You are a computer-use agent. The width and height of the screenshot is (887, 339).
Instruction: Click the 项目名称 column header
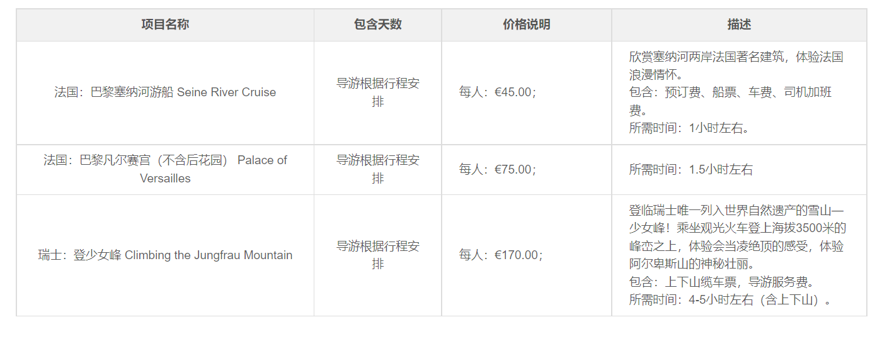click(165, 25)
